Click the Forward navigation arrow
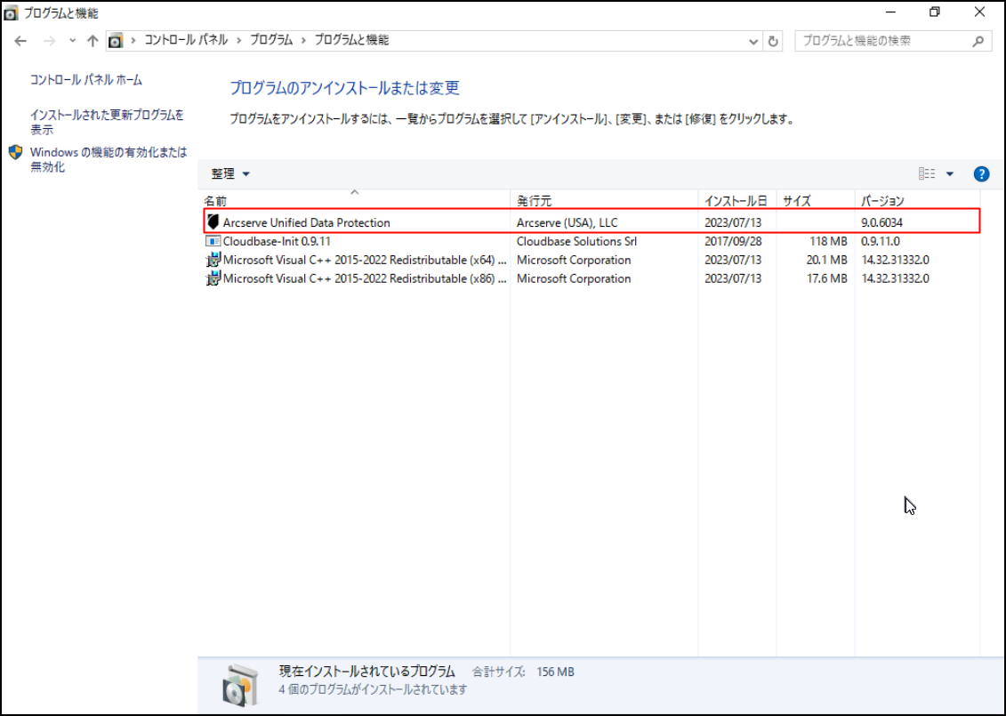This screenshot has width=1006, height=716. [50, 41]
